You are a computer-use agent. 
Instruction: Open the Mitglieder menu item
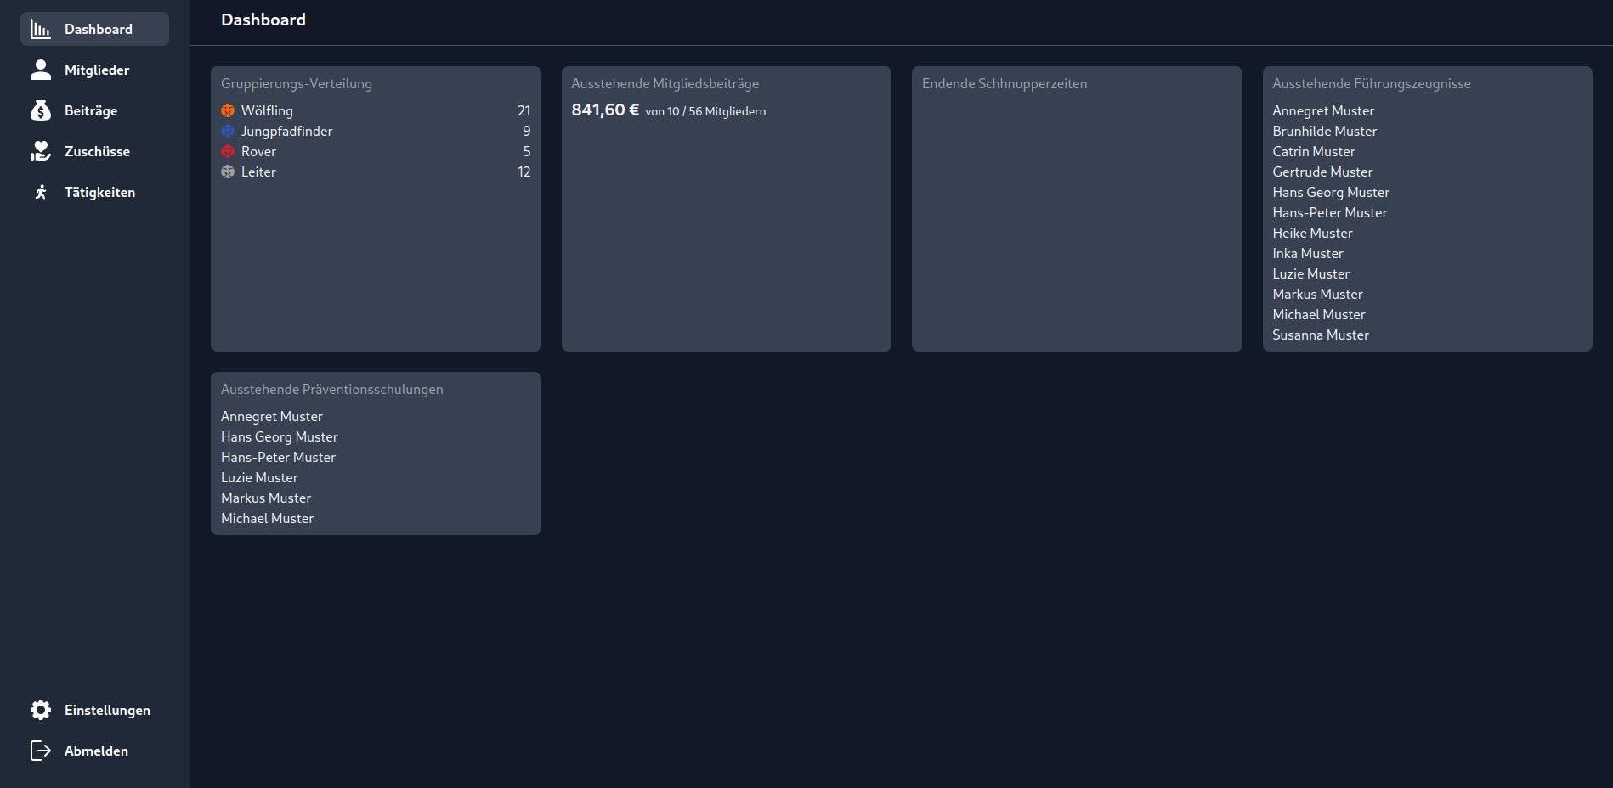[97, 70]
